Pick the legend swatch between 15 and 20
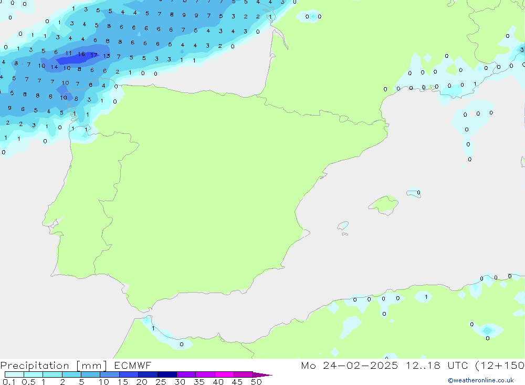The width and height of the screenshot is (525, 385). 129,374
